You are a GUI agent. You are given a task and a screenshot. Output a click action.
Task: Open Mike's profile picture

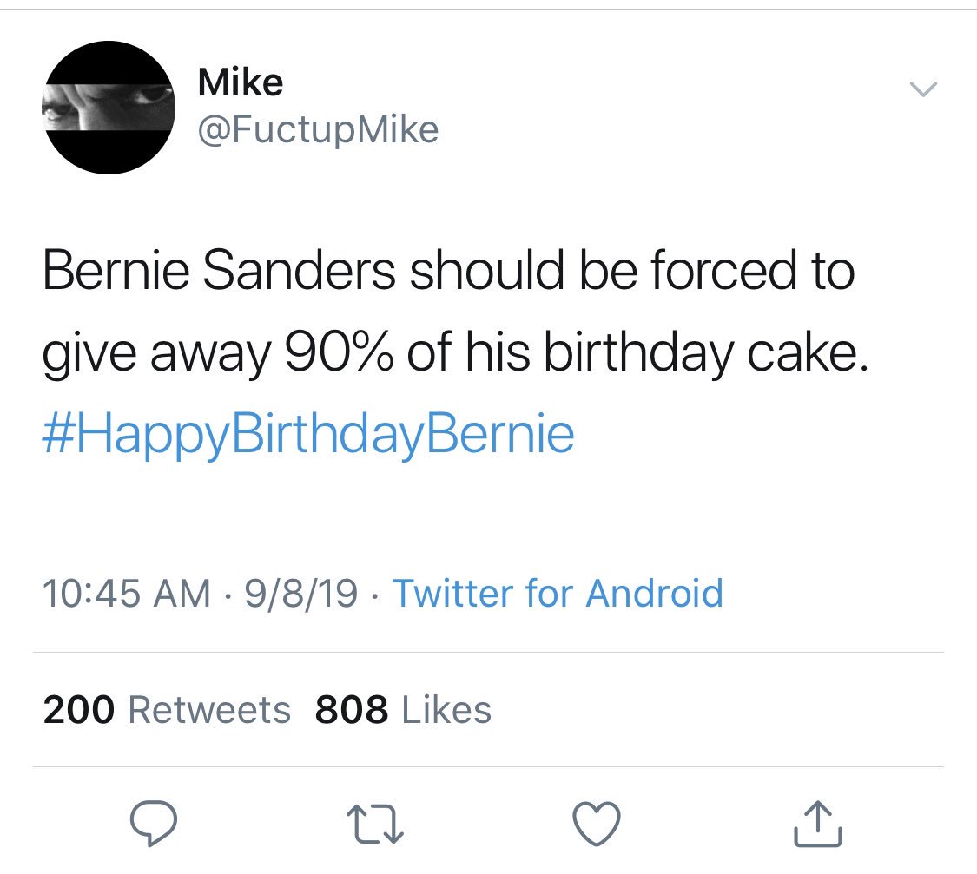109,108
